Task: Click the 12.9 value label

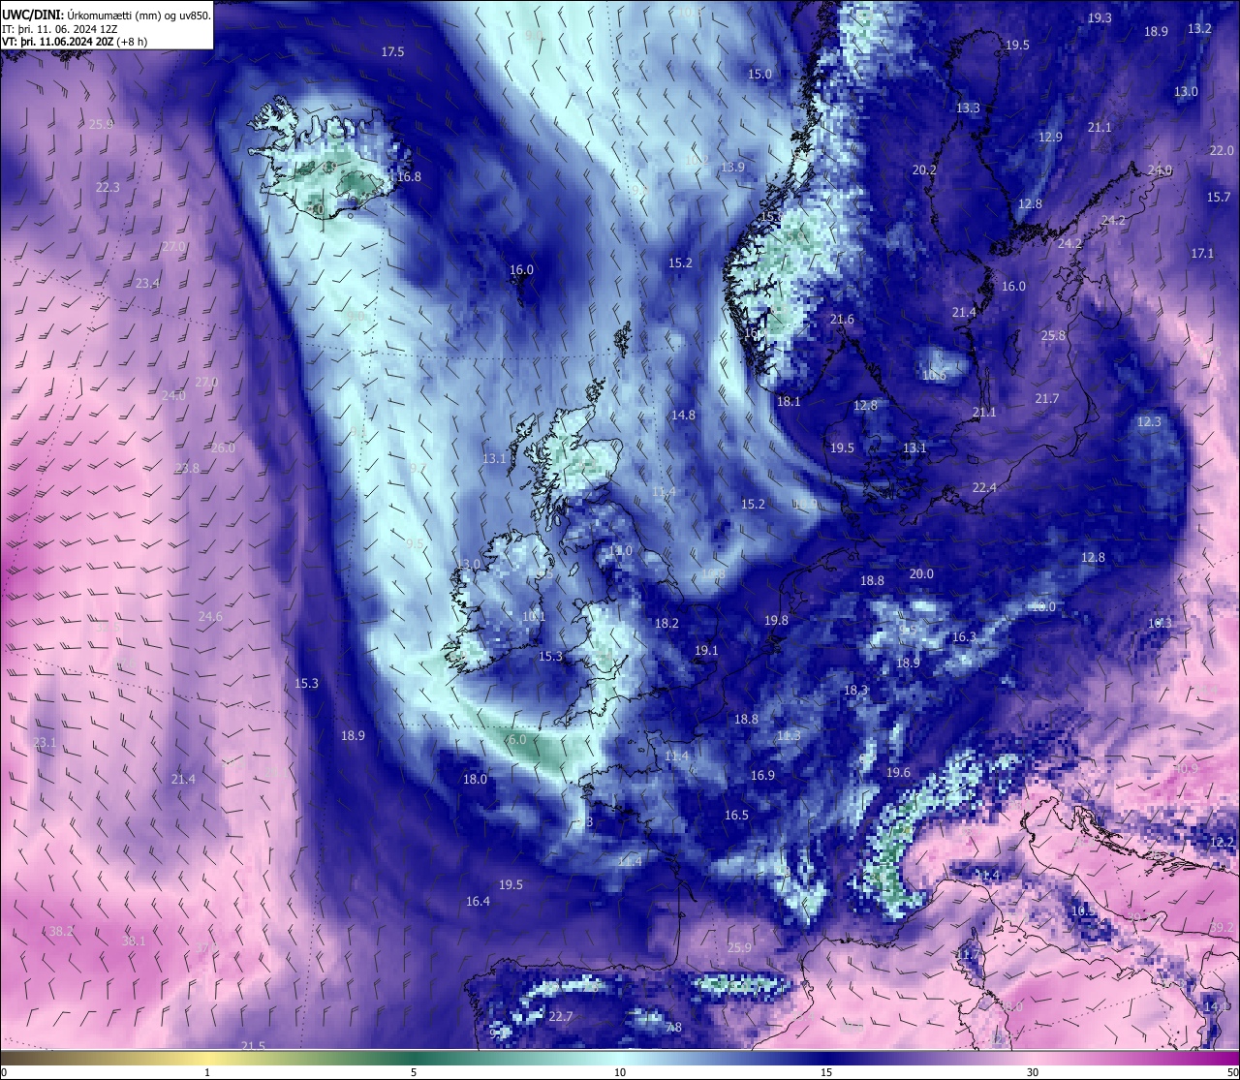Action: point(1050,138)
